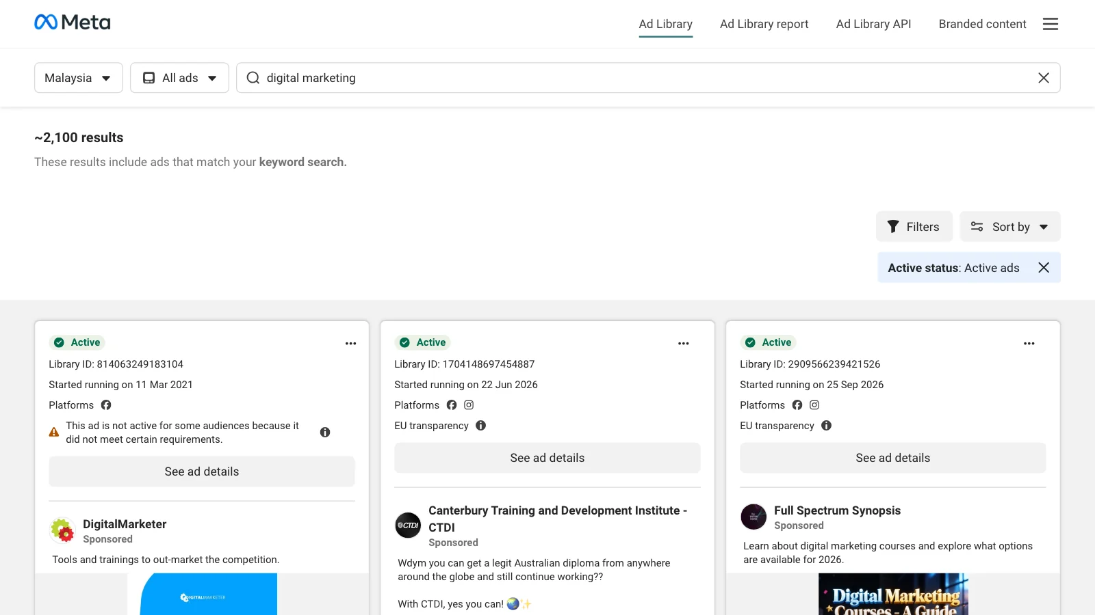
Task: Click the Meta logo
Action: click(73, 23)
